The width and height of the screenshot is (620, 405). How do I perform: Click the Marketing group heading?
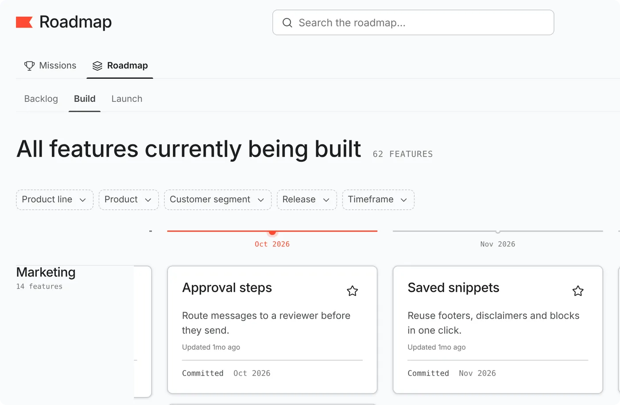pos(46,272)
